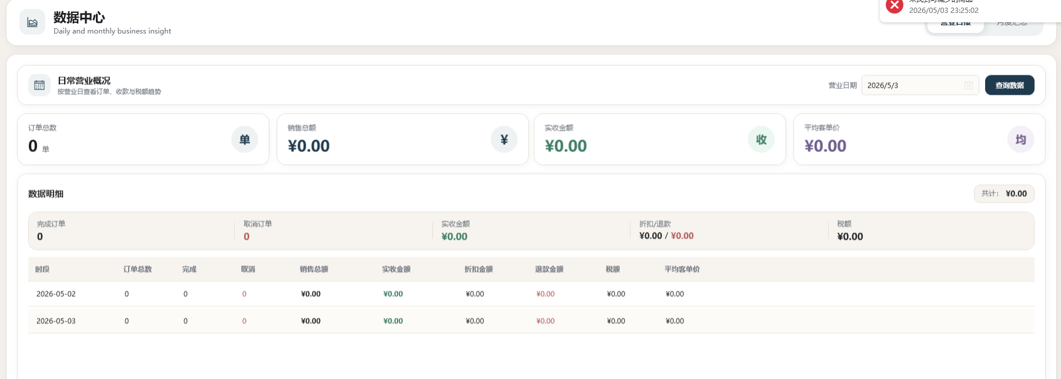Click the 数据中心 chart icon
Screen dimensions: 1061x379
(32, 22)
